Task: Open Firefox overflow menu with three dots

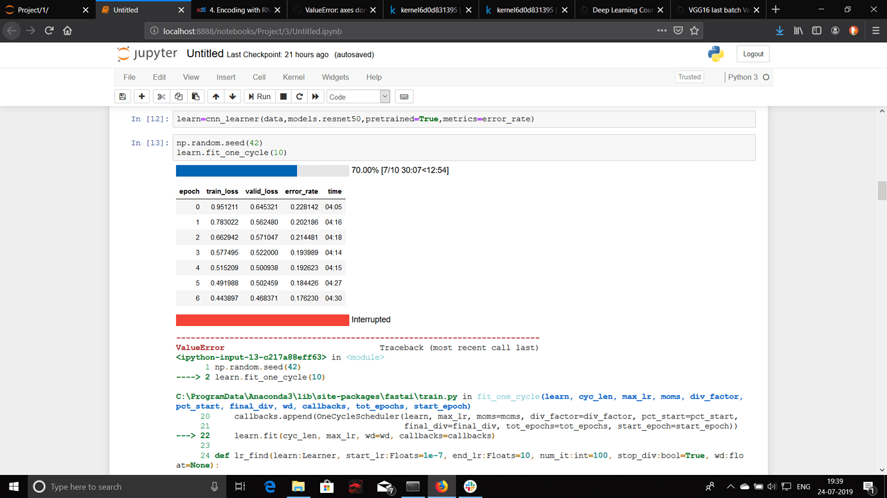Action: [x=661, y=30]
